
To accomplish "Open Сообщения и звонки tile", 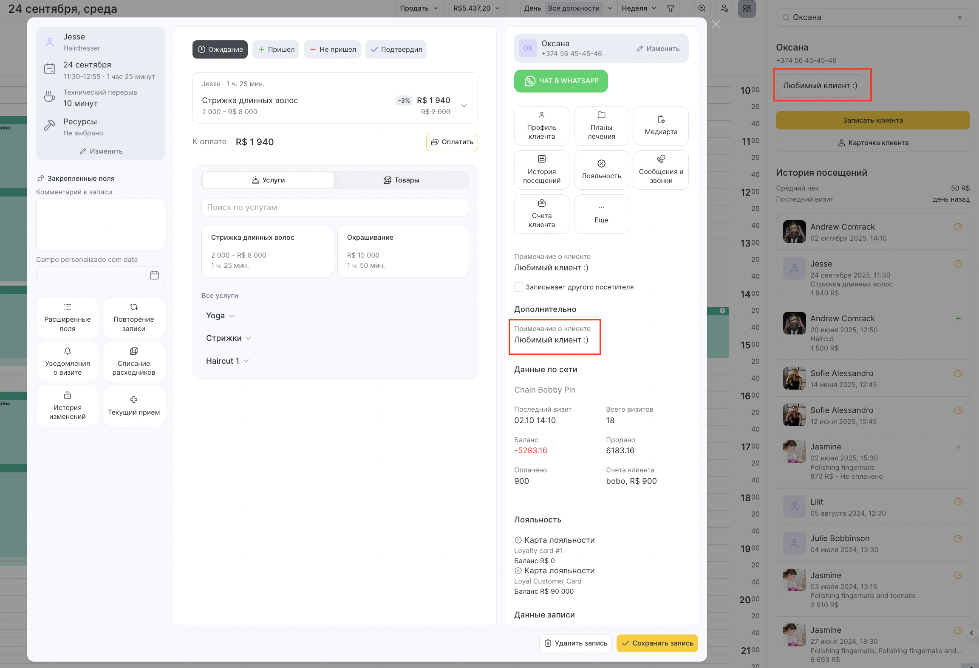I will [661, 170].
